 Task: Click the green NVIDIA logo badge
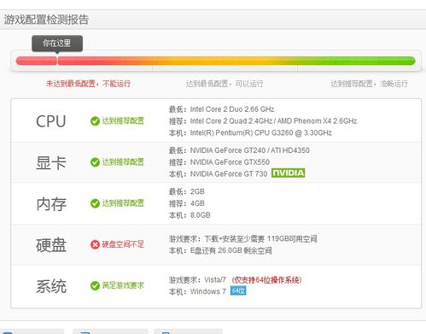click(288, 173)
